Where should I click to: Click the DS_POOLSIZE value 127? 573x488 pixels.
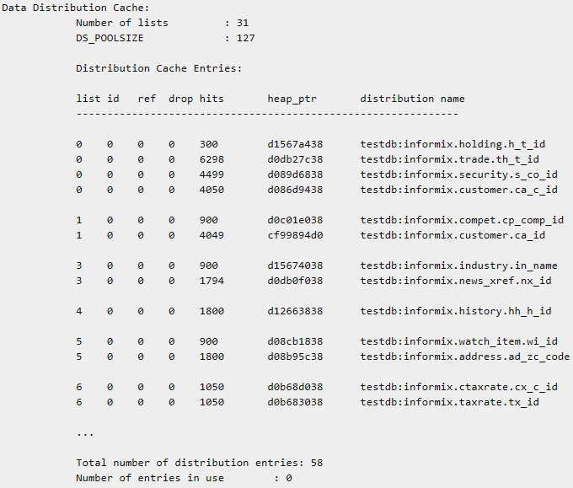pos(245,38)
